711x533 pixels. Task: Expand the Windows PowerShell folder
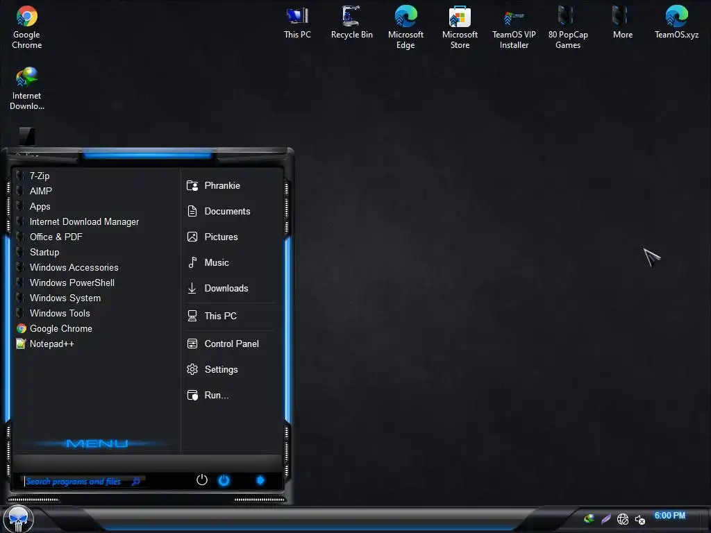(x=96, y=283)
